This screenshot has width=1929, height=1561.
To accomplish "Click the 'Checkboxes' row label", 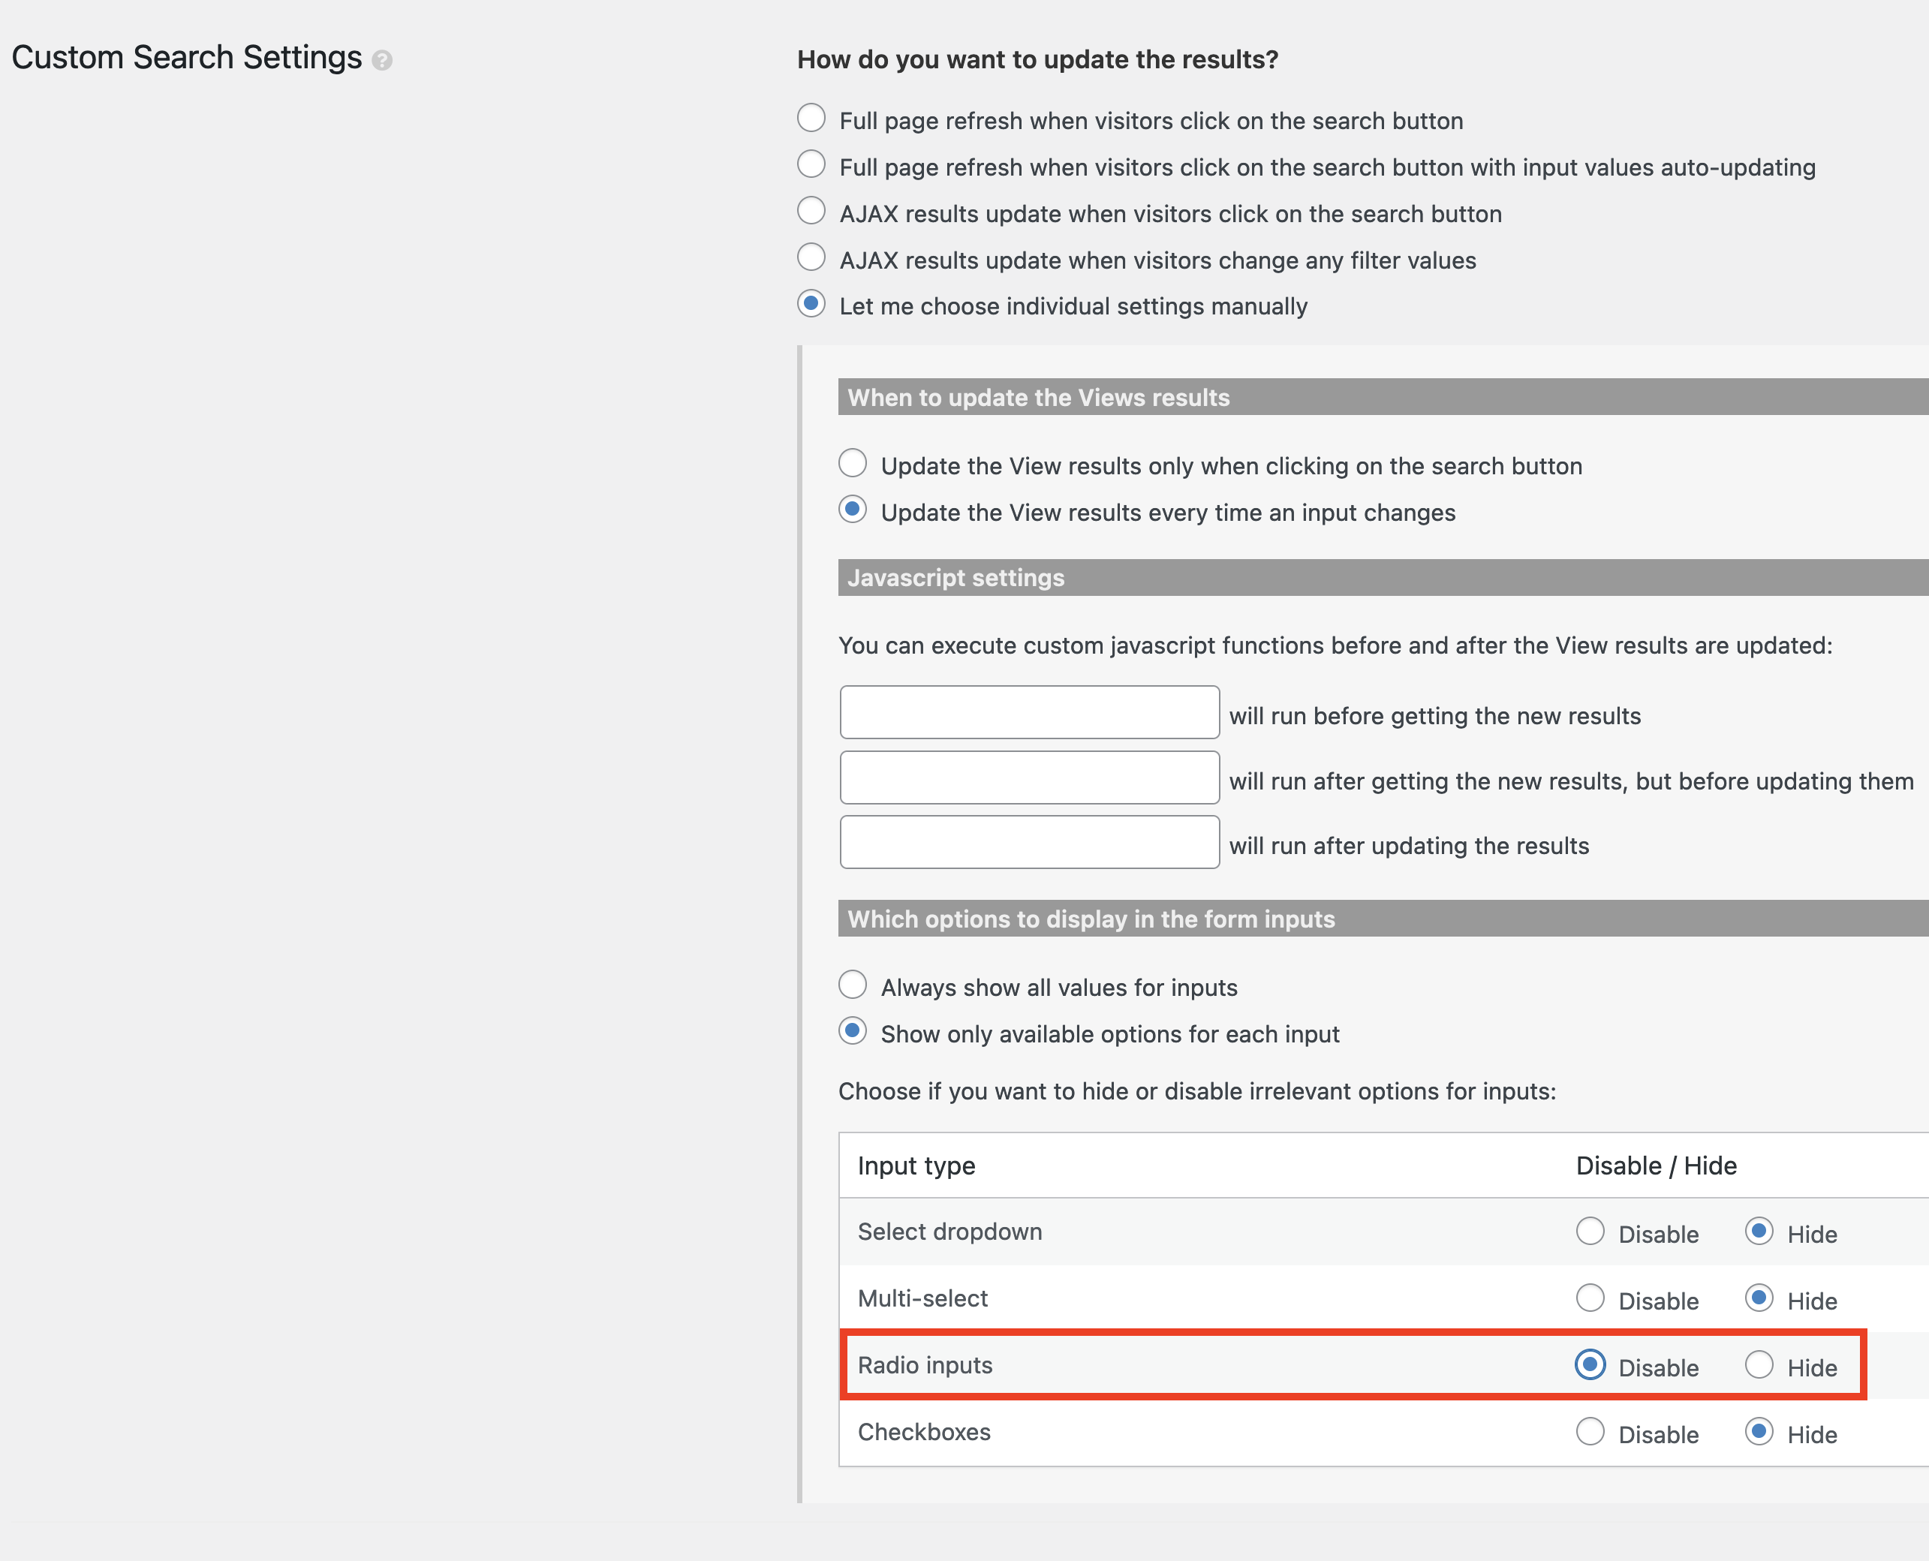I will tap(923, 1431).
